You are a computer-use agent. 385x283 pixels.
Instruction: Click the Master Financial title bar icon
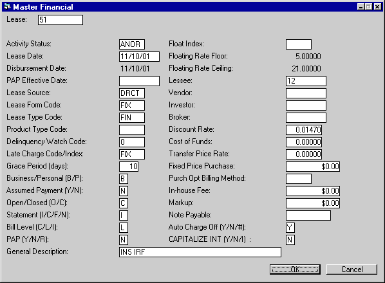[x=7, y=6]
